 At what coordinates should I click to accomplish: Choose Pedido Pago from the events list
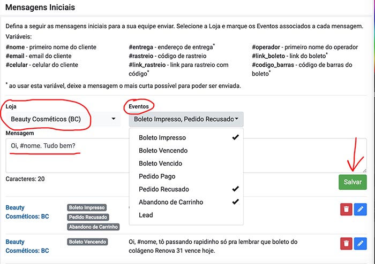(186, 176)
